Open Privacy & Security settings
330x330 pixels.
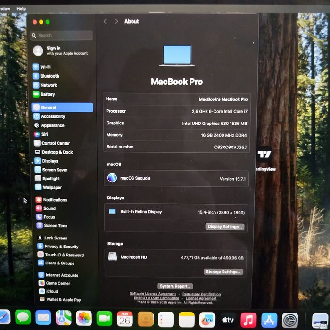[58, 246]
